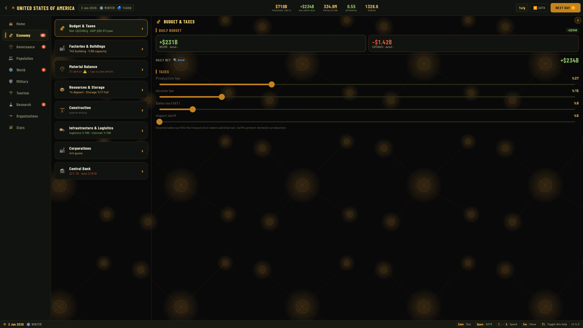Expand Factories & Buildings chevron
The image size is (583, 328).
[x=142, y=49]
